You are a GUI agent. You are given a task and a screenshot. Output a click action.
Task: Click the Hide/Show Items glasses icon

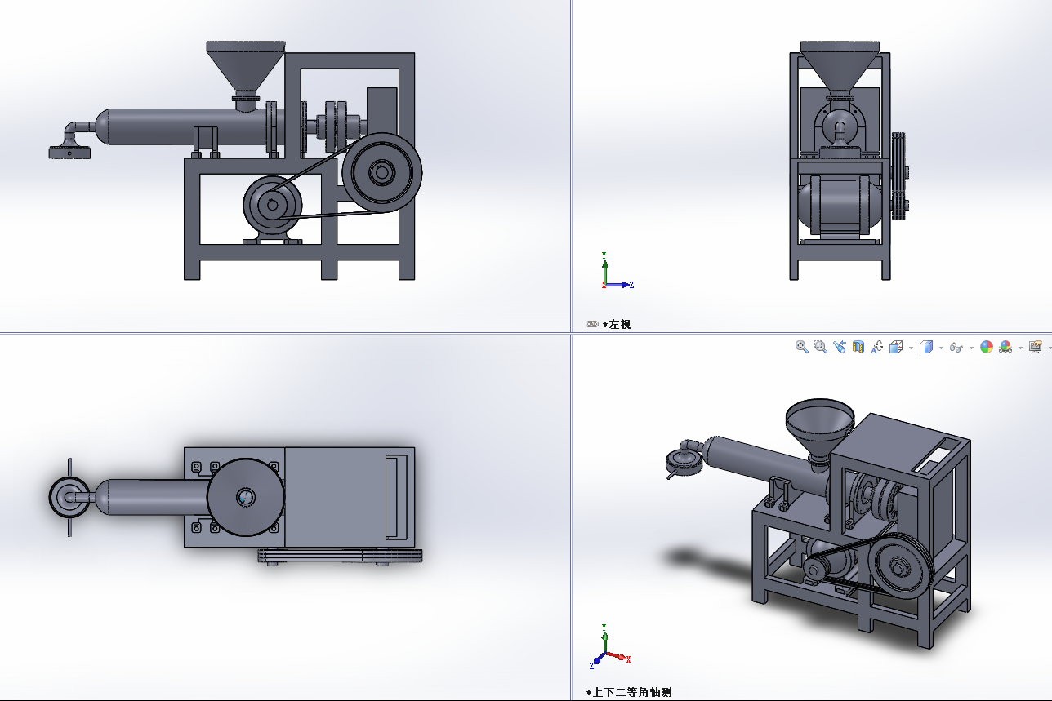pyautogui.click(x=956, y=347)
